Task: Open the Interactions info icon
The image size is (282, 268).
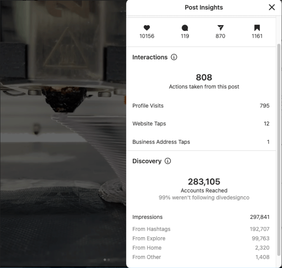Action: coord(174,57)
